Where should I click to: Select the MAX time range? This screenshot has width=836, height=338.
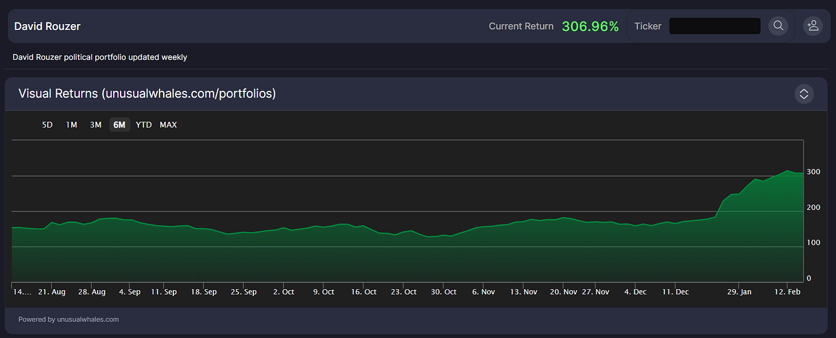pyautogui.click(x=168, y=125)
